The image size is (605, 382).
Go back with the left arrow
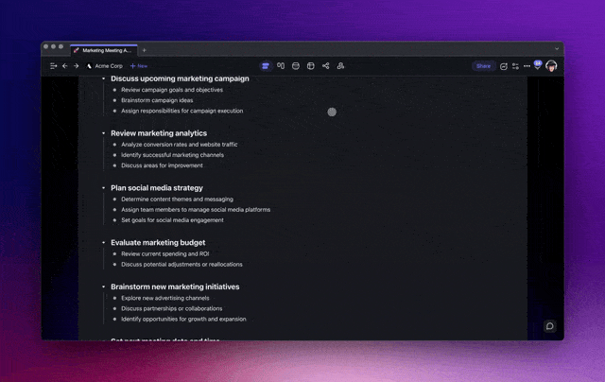click(65, 66)
